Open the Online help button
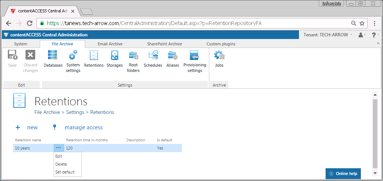This screenshot has width=383, height=181. [x=343, y=174]
